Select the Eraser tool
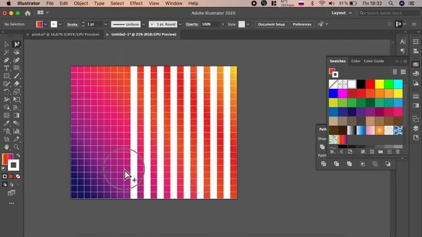 [16, 84]
